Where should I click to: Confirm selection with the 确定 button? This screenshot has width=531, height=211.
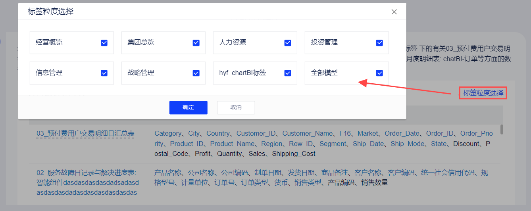pyautogui.click(x=188, y=107)
